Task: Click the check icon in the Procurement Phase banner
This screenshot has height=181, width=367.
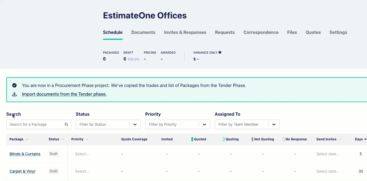Action: [14, 85]
